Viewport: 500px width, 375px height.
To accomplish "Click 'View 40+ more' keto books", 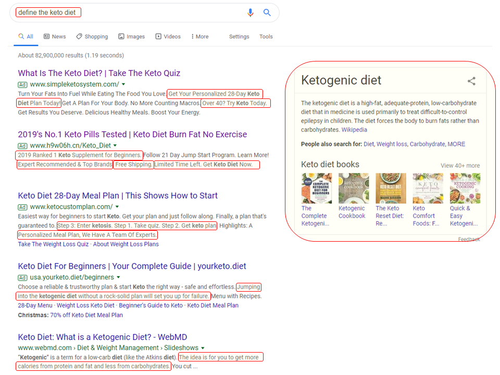I will click(460, 166).
